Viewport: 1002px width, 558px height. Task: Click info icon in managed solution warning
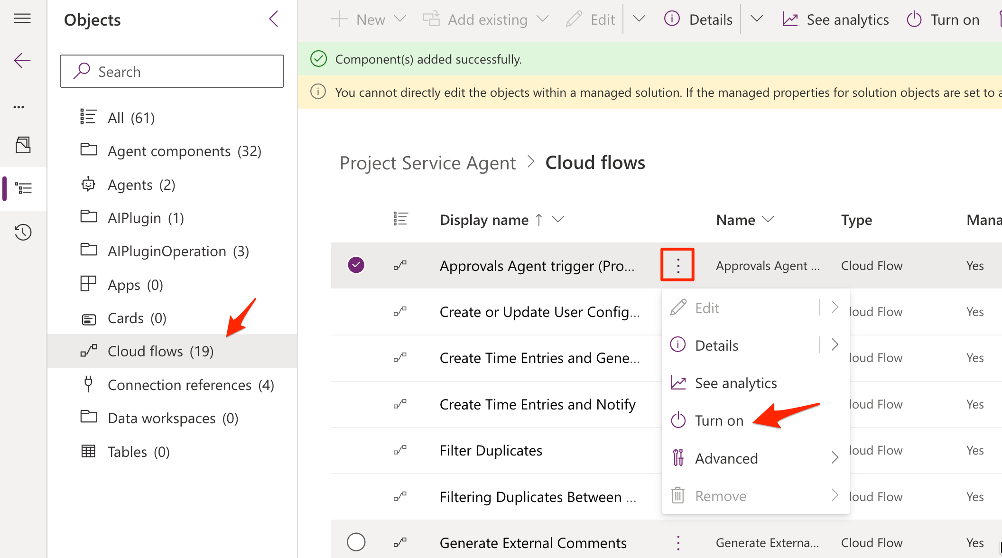318,91
